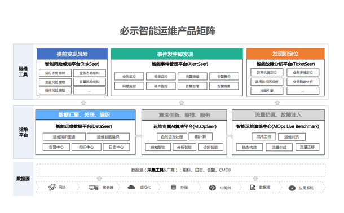Select the green 事件发生即发现 header
The image size is (344, 213).
(177, 54)
